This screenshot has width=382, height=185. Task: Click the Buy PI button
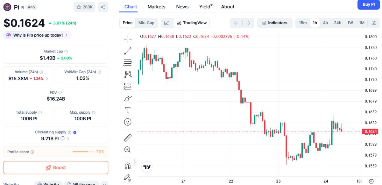[x=369, y=5]
